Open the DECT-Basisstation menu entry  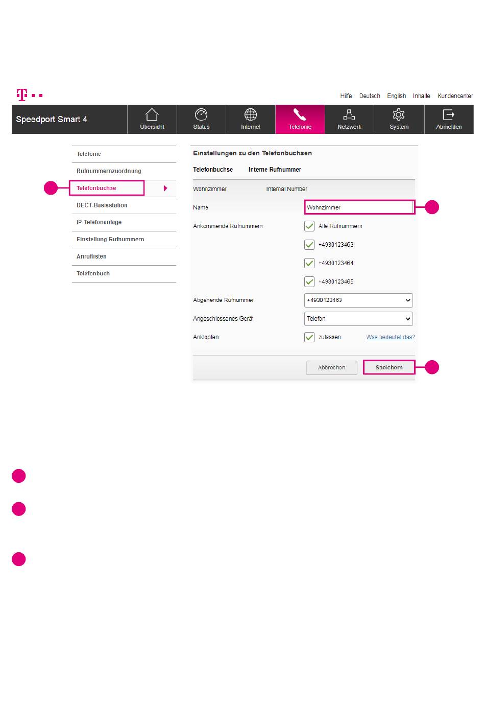pyautogui.click(x=102, y=205)
